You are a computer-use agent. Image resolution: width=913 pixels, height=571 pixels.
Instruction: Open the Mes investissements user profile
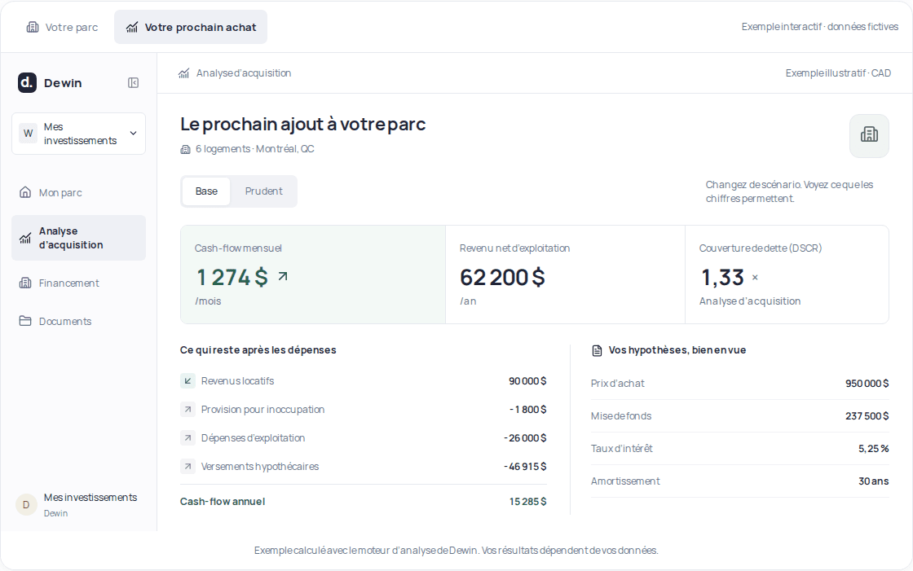coord(78,505)
